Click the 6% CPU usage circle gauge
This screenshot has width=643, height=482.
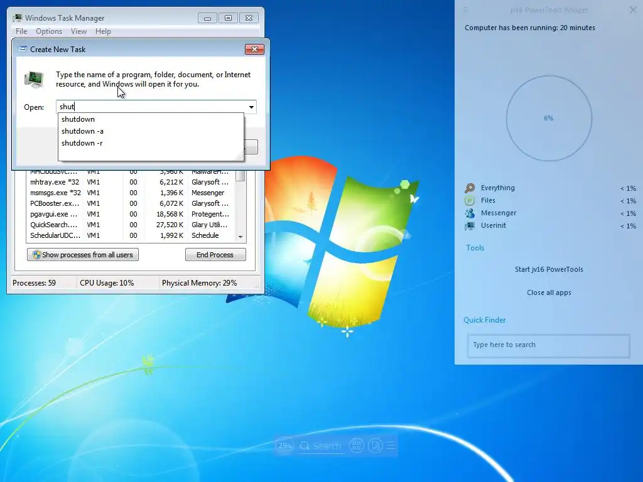[x=549, y=118]
